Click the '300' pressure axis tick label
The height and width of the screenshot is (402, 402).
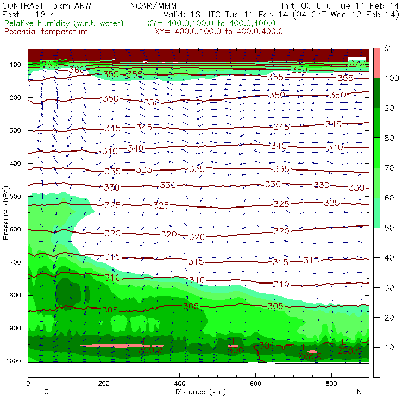point(15,130)
